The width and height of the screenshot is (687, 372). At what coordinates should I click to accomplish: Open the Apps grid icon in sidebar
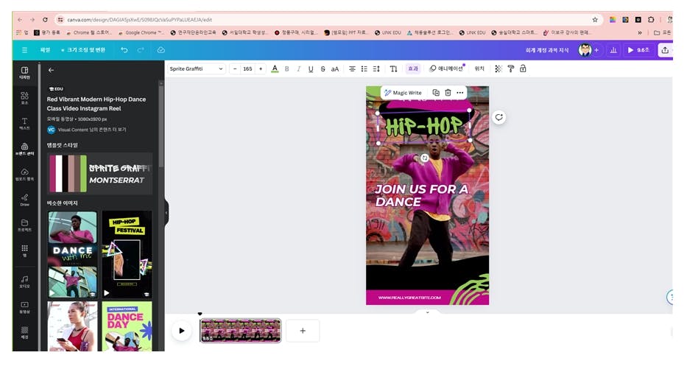[x=24, y=250]
